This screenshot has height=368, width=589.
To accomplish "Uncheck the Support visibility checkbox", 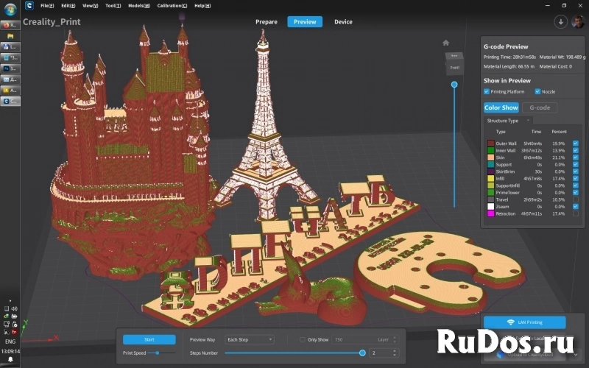I will click(x=576, y=164).
